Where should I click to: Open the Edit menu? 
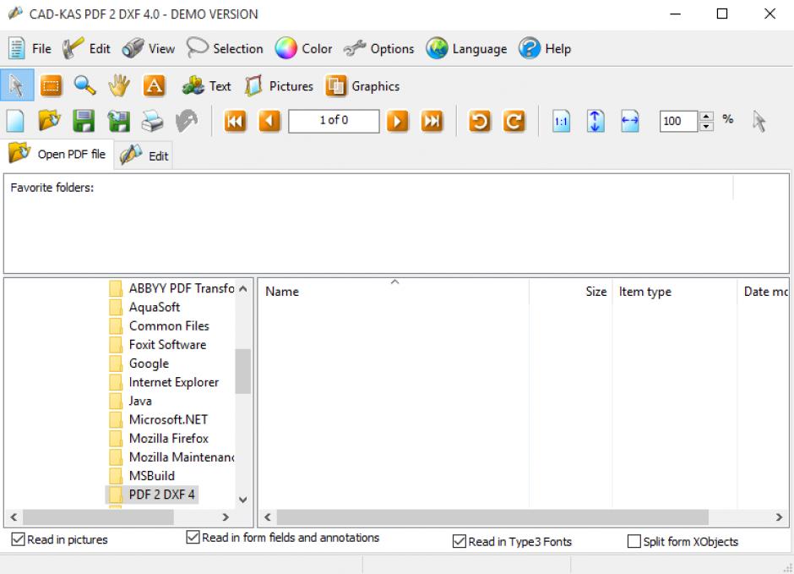(86, 49)
